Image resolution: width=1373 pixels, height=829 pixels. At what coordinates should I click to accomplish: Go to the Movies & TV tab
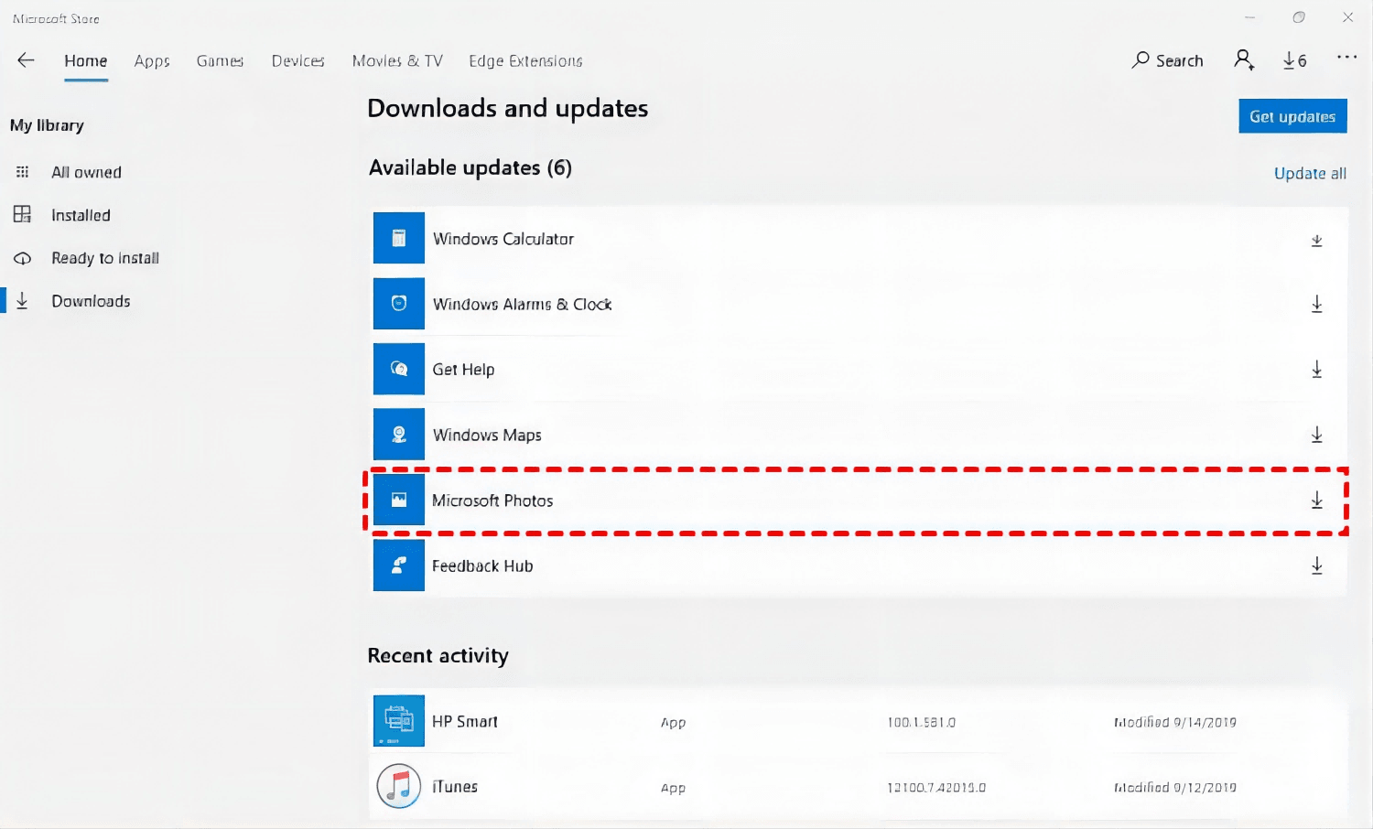coord(397,61)
